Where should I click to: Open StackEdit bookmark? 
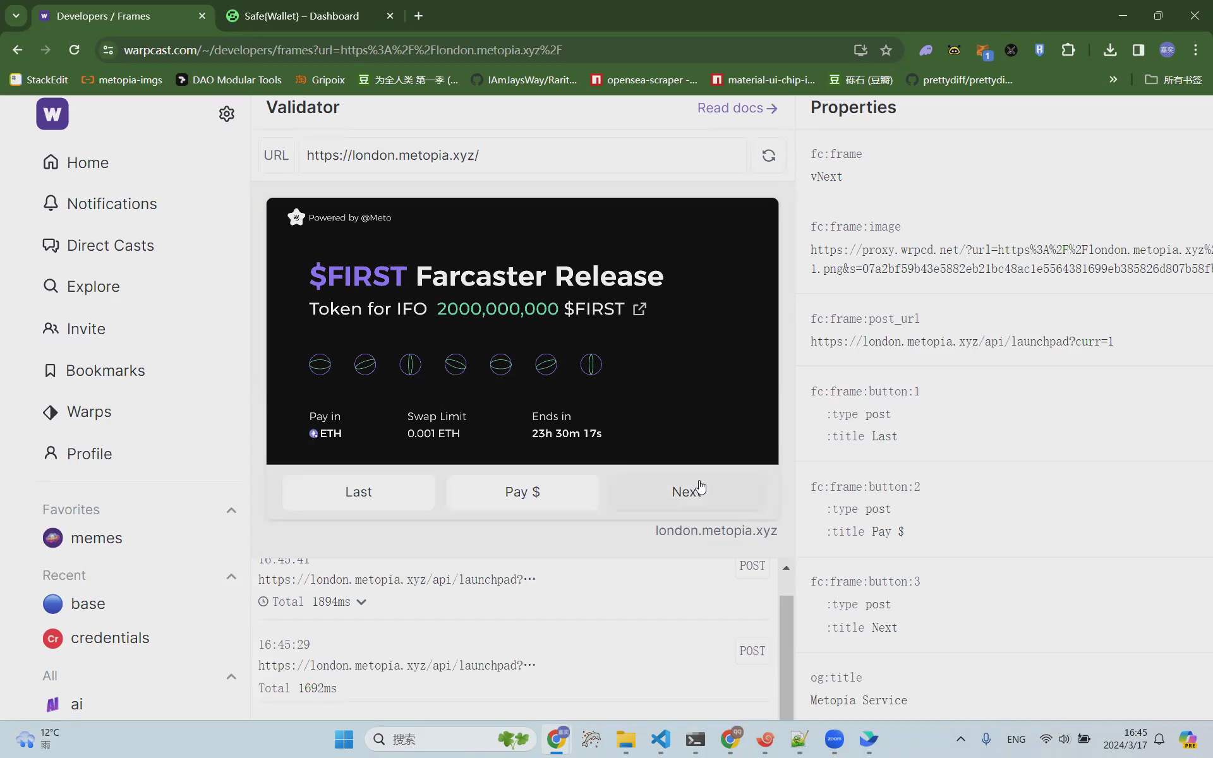pyautogui.click(x=39, y=80)
